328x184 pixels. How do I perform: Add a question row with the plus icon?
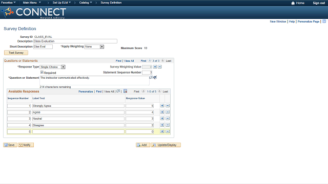point(155,67)
